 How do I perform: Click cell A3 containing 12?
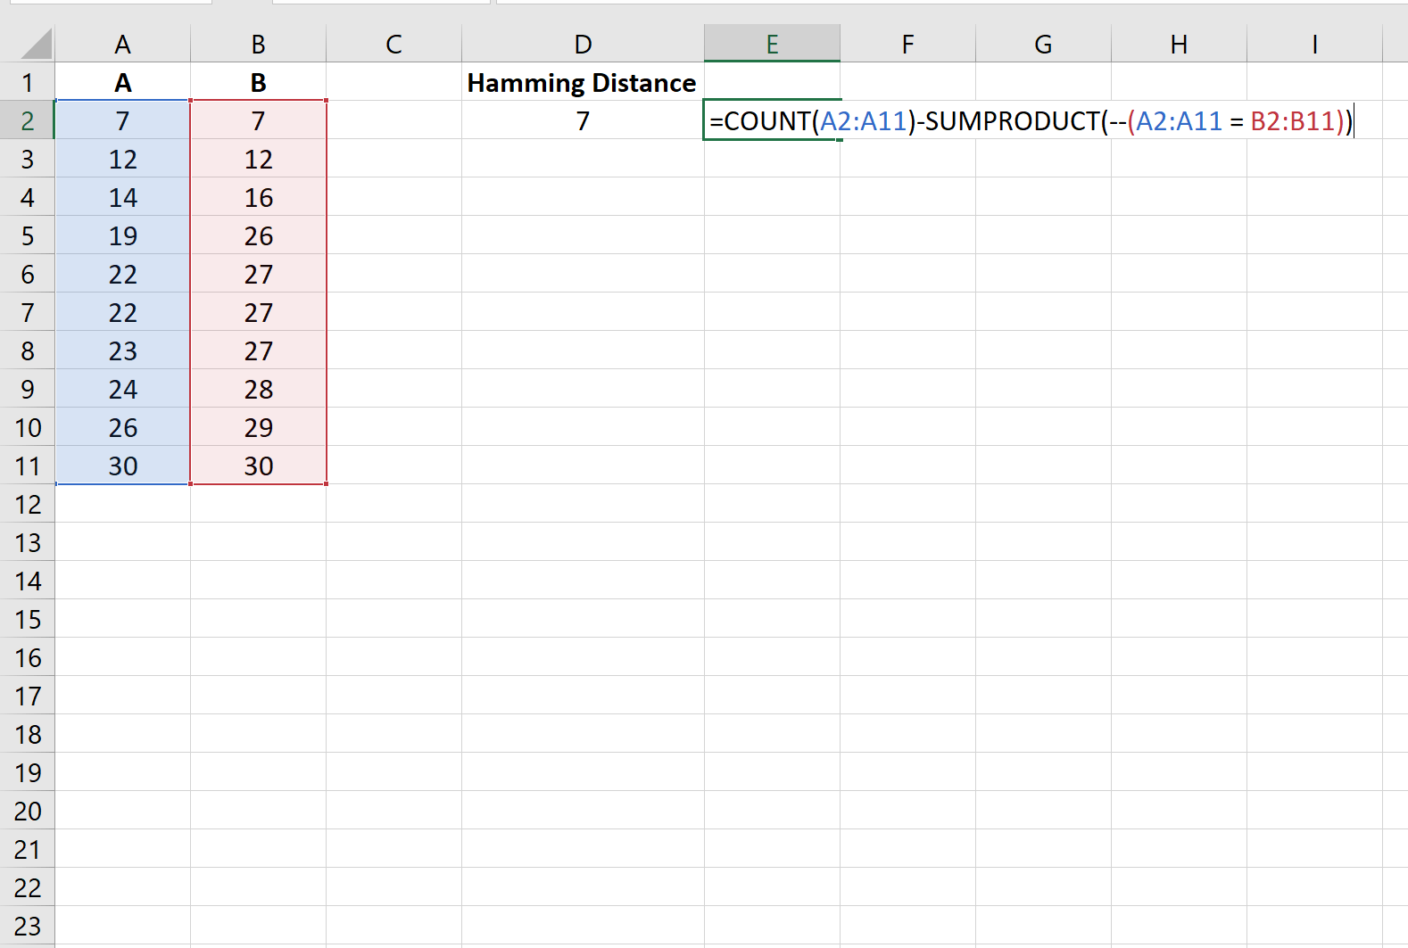123,159
